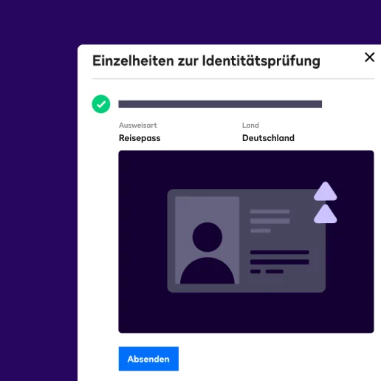The width and height of the screenshot is (381, 381).
Task: Select the photo frame on the ID illustration
Action: click(x=207, y=240)
